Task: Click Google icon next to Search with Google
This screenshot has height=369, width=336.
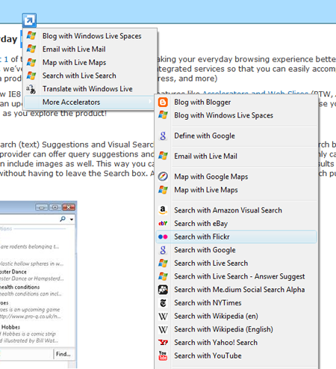Action: (163, 250)
